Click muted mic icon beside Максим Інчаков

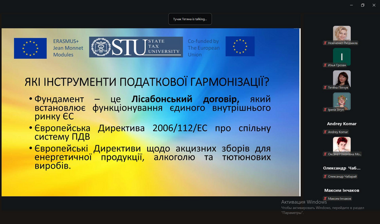point(325,199)
